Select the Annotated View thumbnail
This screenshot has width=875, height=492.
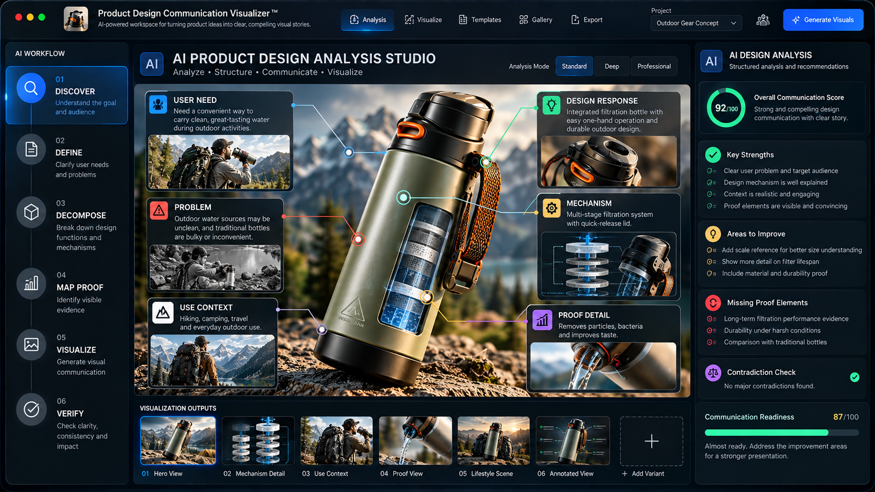pos(573,440)
